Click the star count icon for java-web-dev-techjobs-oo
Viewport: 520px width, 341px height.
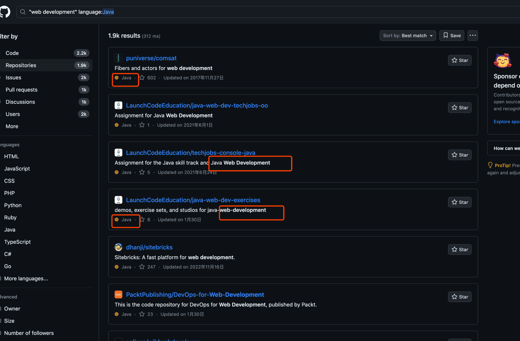pyautogui.click(x=142, y=125)
